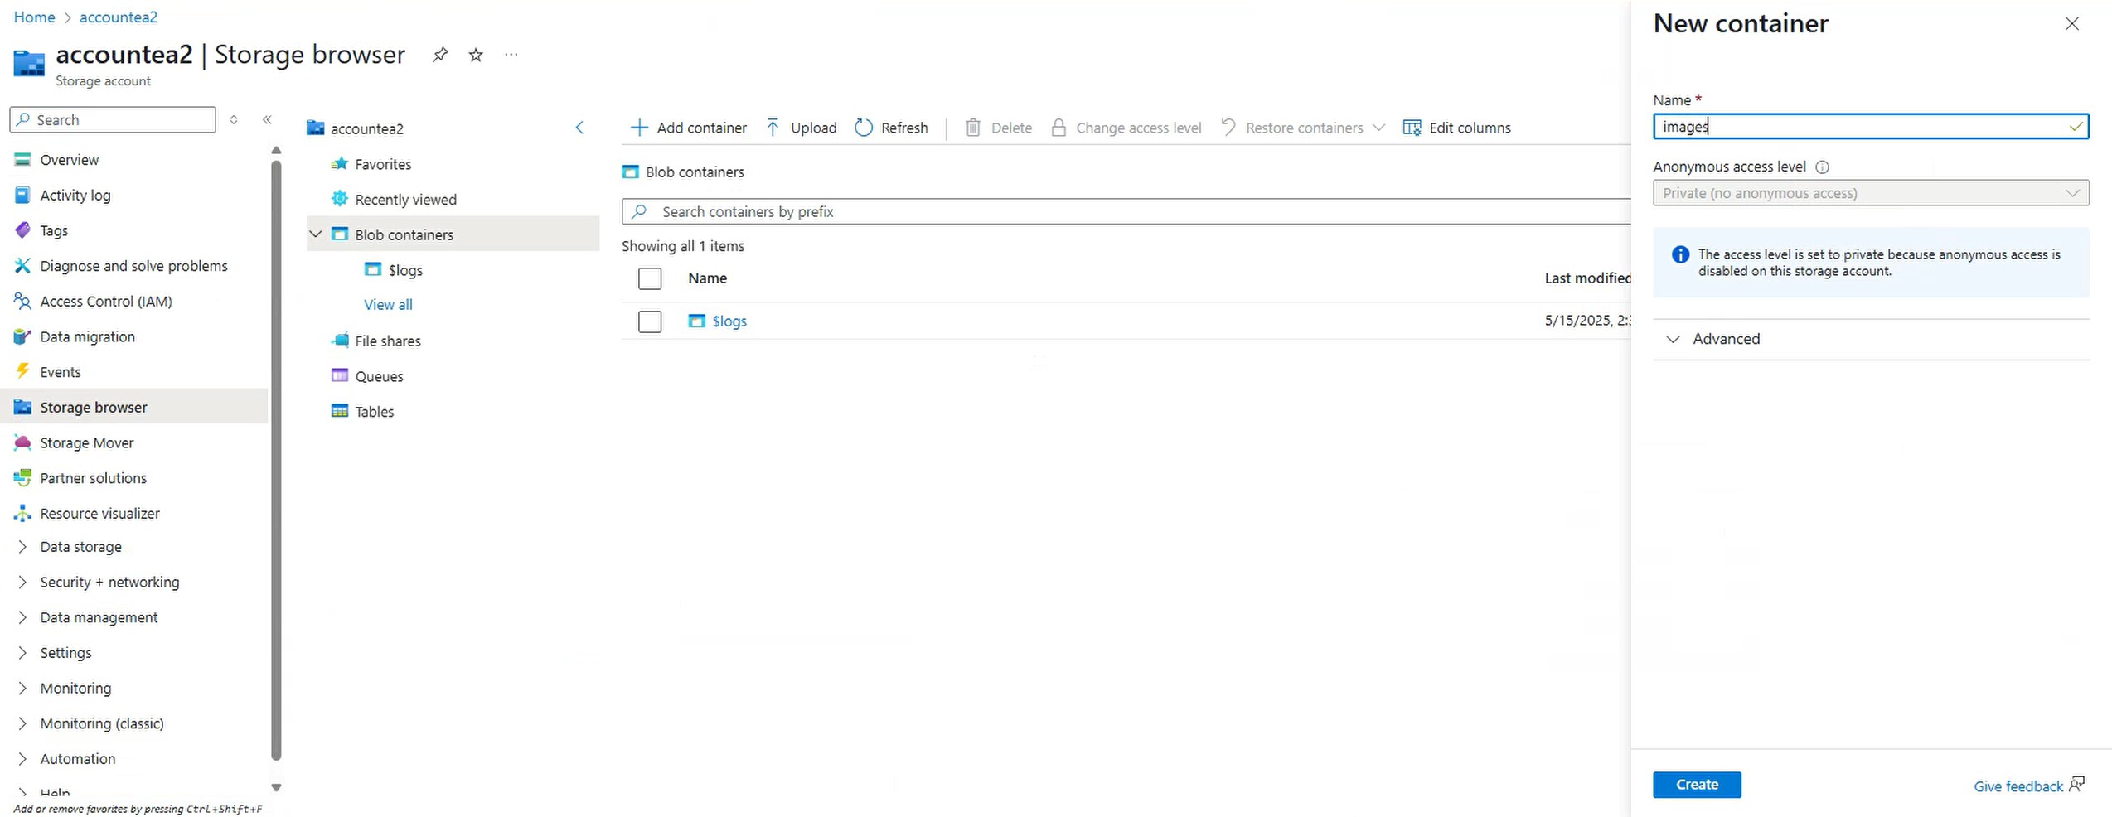Viewport: 2112px width, 817px height.
Task: Open Anonymous access level dropdown
Action: coord(1871,193)
